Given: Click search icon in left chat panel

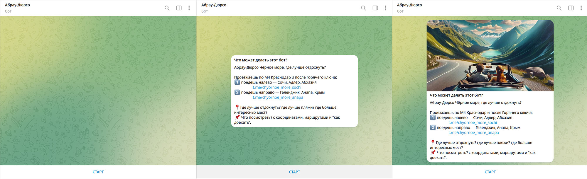Looking at the screenshot, I should 167,8.
